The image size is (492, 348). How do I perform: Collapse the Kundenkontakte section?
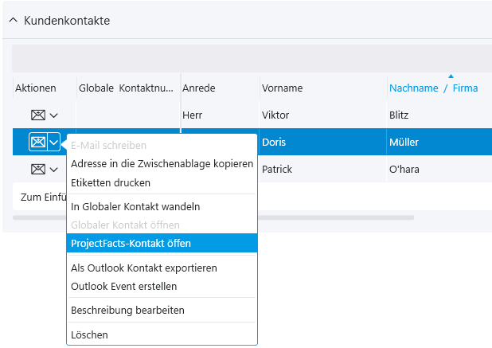tap(13, 21)
